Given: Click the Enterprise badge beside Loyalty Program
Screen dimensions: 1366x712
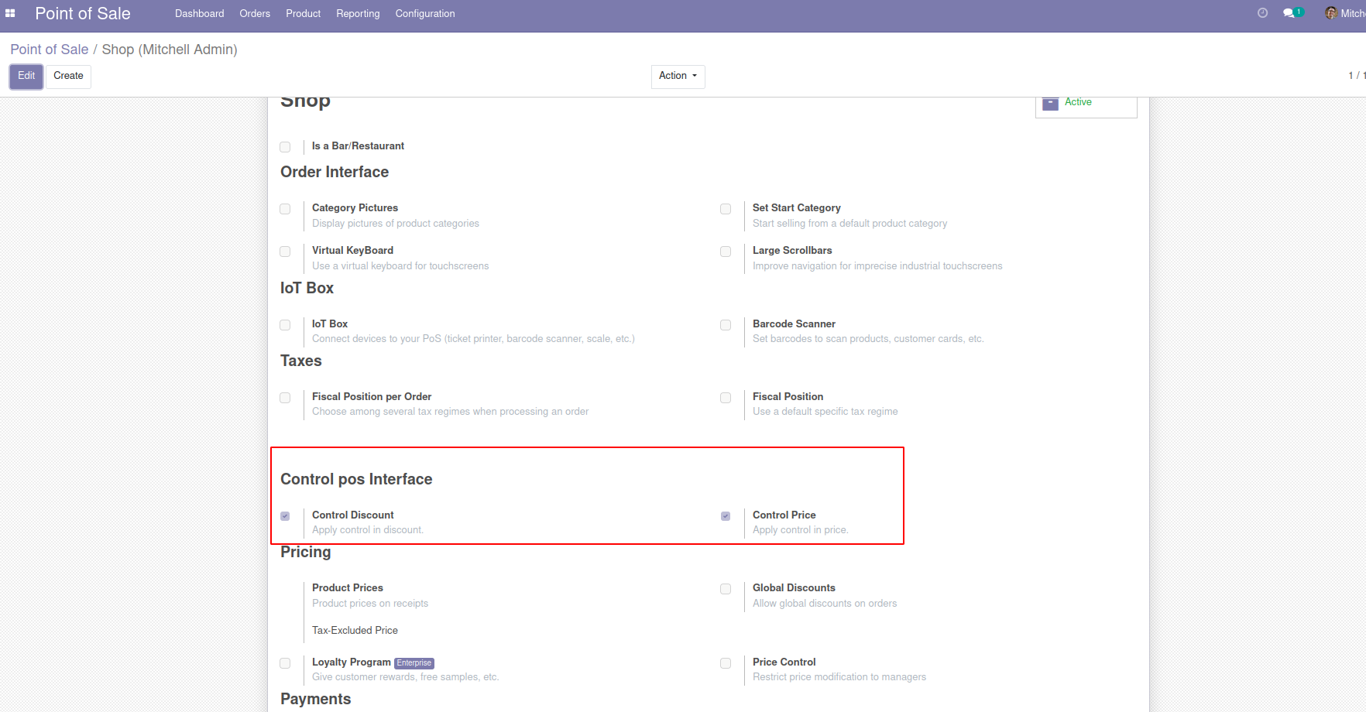Looking at the screenshot, I should (x=414, y=663).
